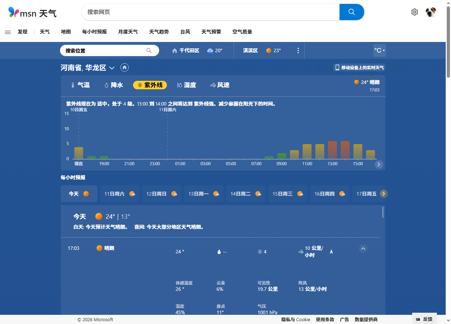Click the user profile avatar
Viewport: 451px width, 324px height.
click(x=431, y=12)
